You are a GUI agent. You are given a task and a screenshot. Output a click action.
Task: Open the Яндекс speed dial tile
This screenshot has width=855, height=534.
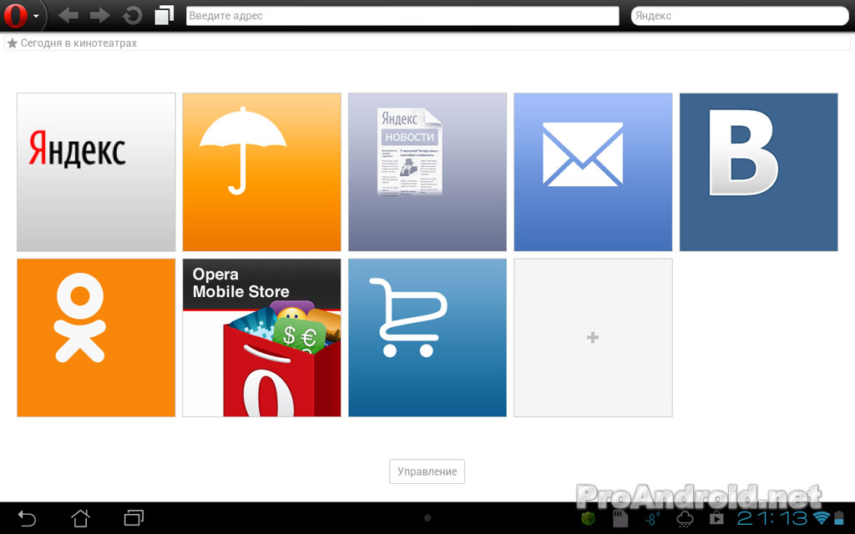click(96, 172)
